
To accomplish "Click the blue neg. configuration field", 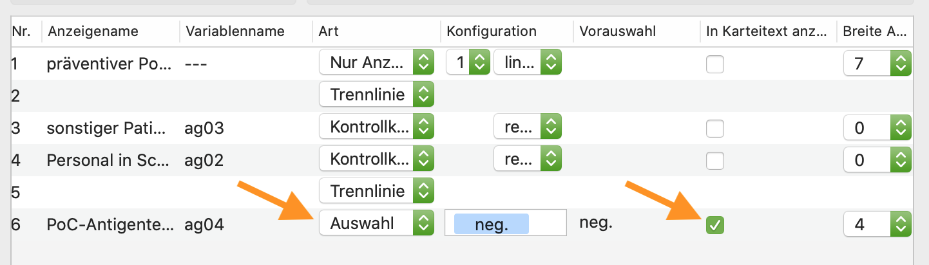I will click(491, 224).
